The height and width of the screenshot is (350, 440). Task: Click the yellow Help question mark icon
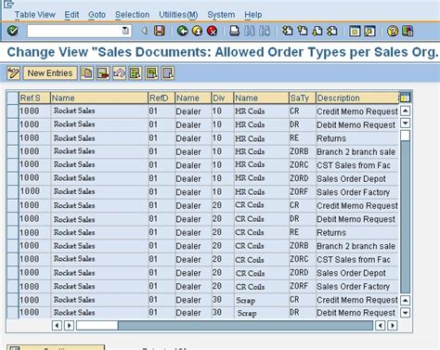pyautogui.click(x=393, y=31)
